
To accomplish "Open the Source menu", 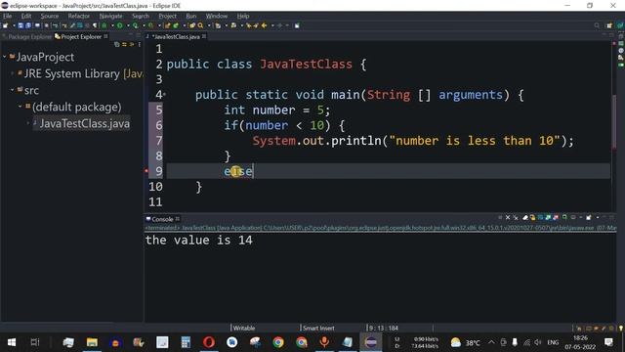I will pyautogui.click(x=50, y=16).
